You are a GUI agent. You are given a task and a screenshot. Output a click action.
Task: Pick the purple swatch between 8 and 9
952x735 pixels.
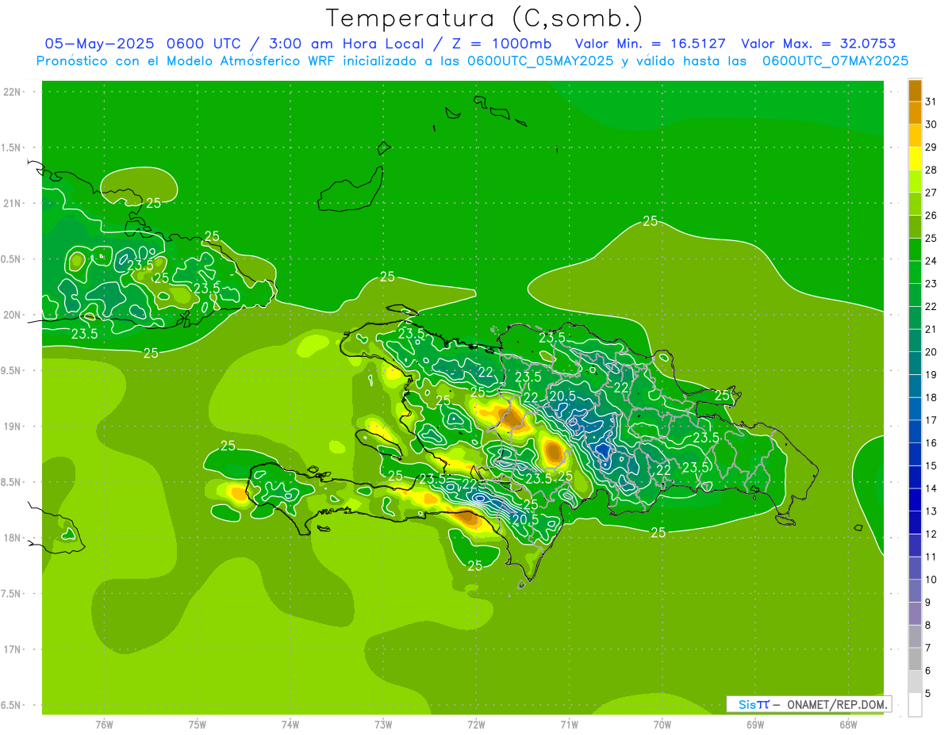click(915, 614)
